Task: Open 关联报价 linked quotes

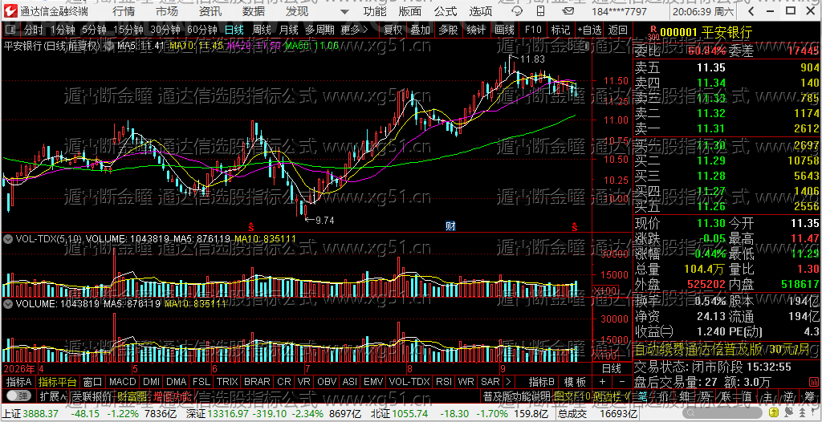Action: point(92,396)
